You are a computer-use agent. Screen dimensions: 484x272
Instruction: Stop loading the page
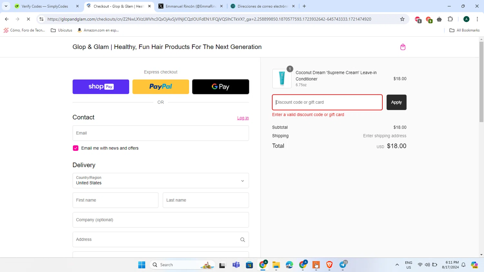[x=28, y=19]
